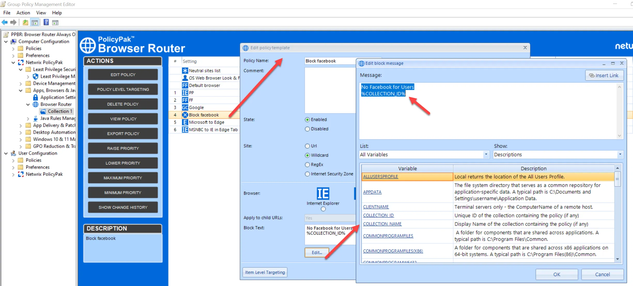Screen dimensions: 633x286
Task: Click the Insert Link button
Action: [x=604, y=75]
